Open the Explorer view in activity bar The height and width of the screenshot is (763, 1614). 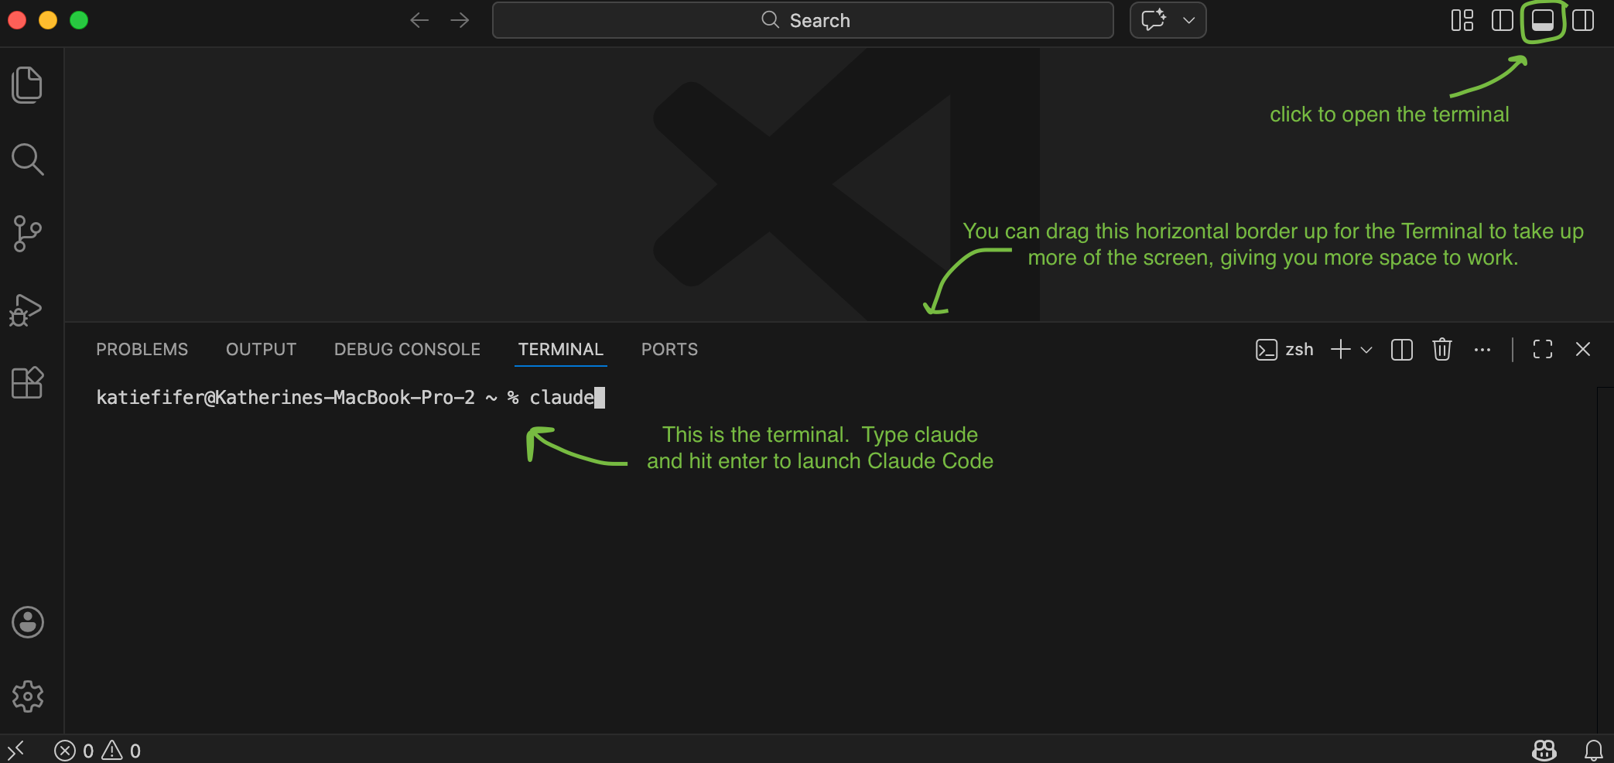pyautogui.click(x=27, y=84)
